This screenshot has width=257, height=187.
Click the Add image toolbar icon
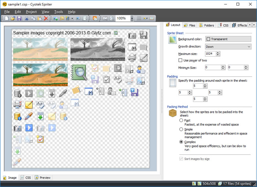pyautogui.click(x=55, y=18)
